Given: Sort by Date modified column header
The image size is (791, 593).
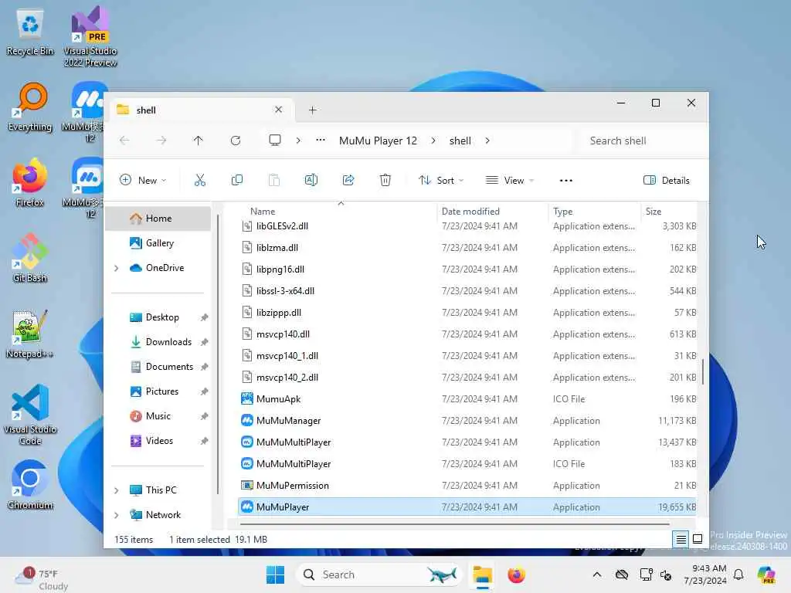Looking at the screenshot, I should click(470, 212).
